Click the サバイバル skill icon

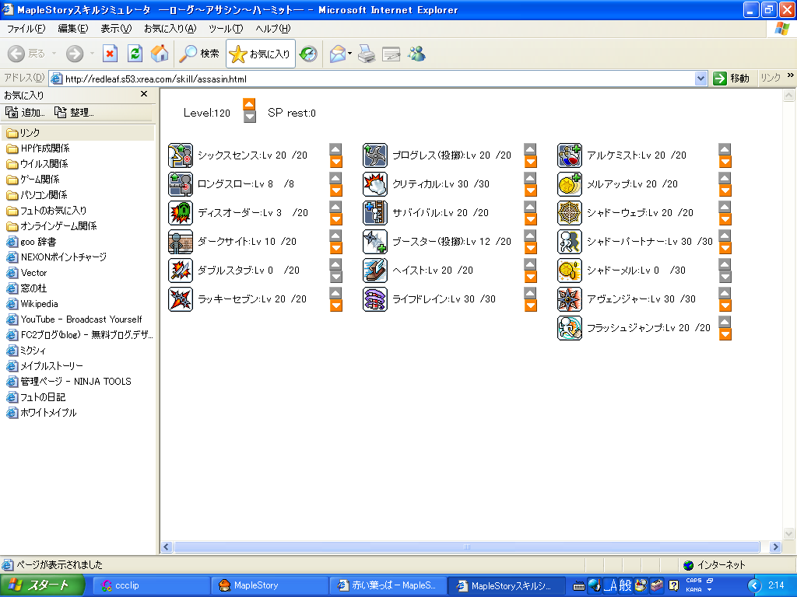[375, 213]
